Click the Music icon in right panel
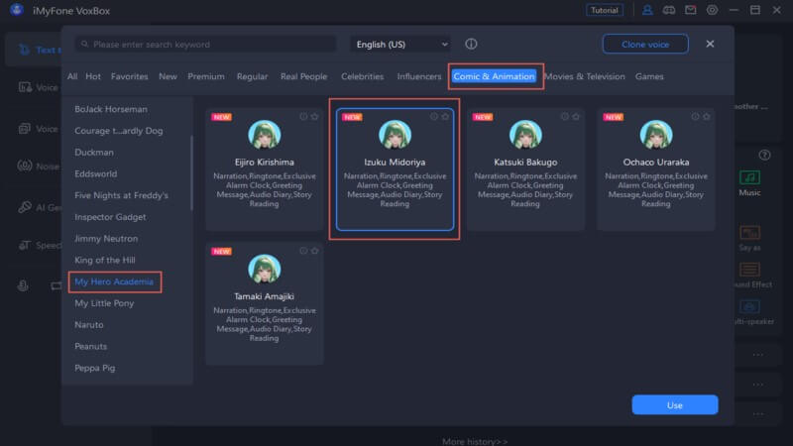This screenshot has width=793, height=446. coord(749,177)
